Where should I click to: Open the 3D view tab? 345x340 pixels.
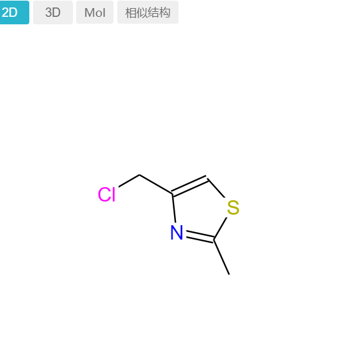[53, 12]
